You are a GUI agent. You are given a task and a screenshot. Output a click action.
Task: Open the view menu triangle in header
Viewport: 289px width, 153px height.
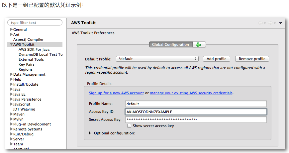click(280, 23)
